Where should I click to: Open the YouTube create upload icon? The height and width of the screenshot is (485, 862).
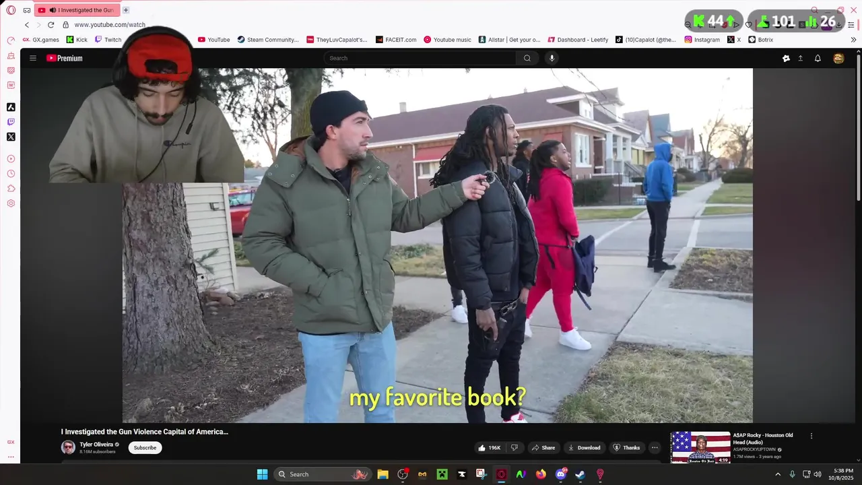pos(801,59)
